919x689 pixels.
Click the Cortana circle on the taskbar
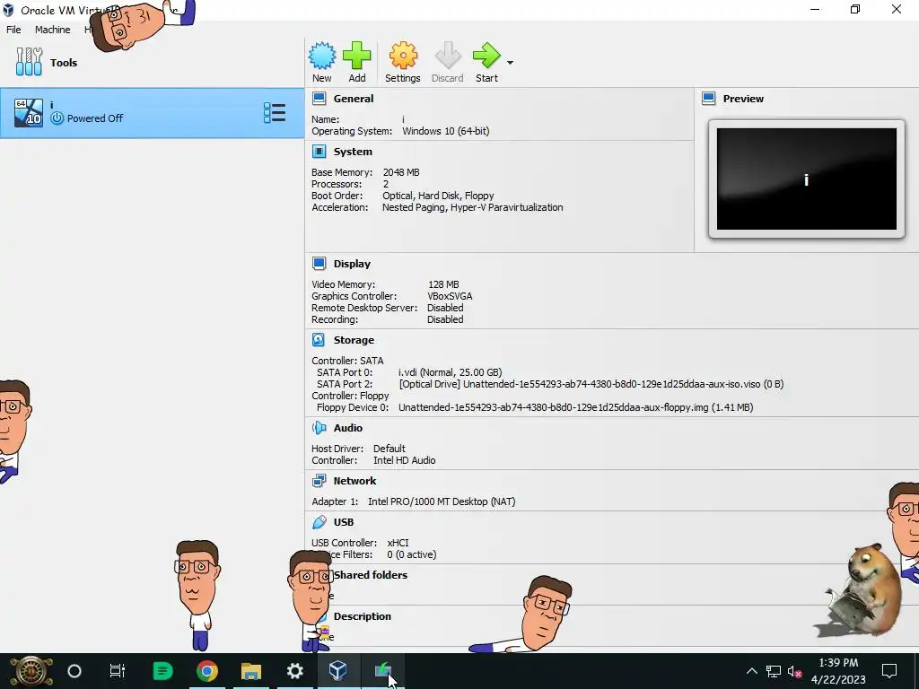point(74,671)
